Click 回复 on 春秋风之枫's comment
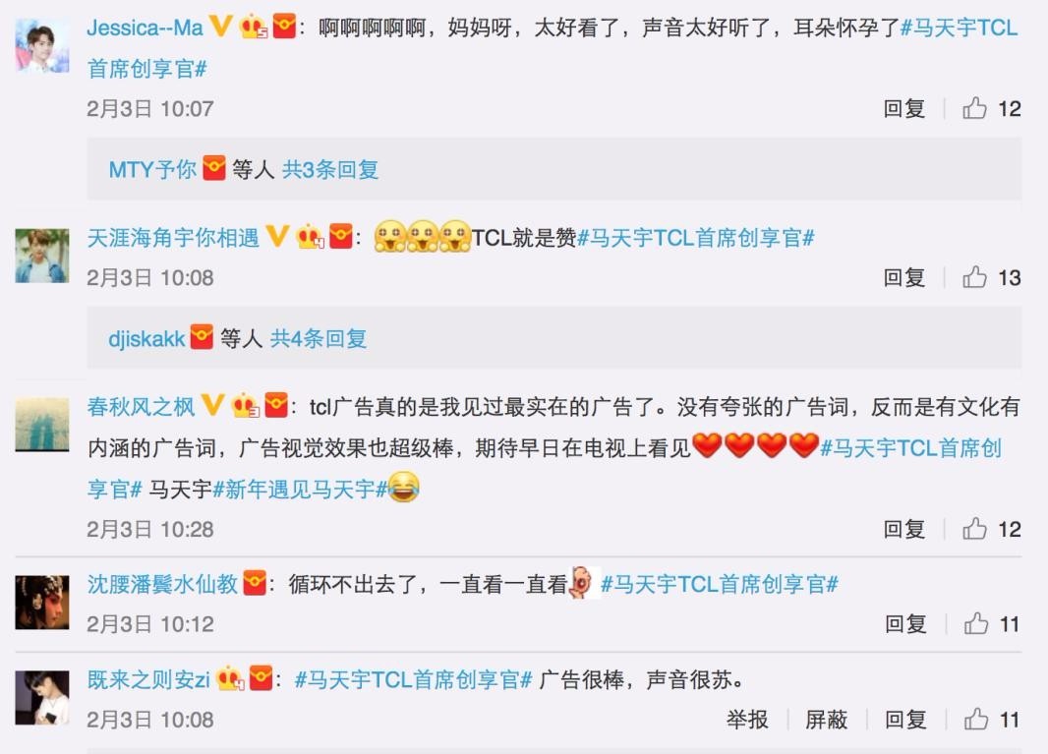 (x=903, y=529)
